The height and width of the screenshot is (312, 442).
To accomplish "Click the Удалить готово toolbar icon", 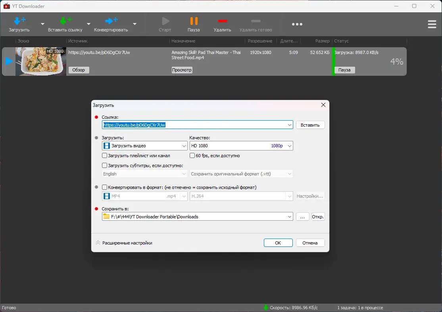I will point(256,21).
